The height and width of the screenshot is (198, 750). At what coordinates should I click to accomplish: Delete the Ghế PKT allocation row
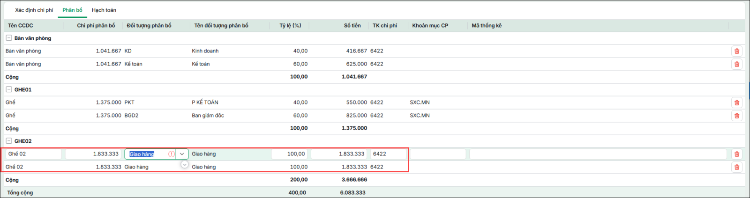736,103
